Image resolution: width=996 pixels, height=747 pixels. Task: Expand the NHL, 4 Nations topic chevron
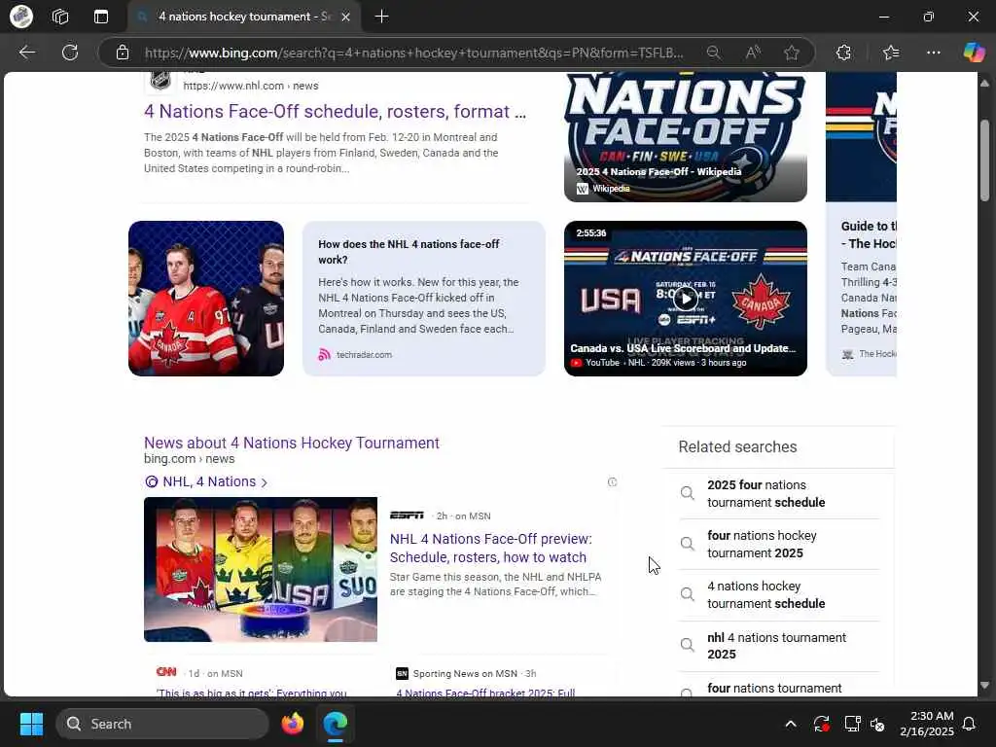point(265,482)
